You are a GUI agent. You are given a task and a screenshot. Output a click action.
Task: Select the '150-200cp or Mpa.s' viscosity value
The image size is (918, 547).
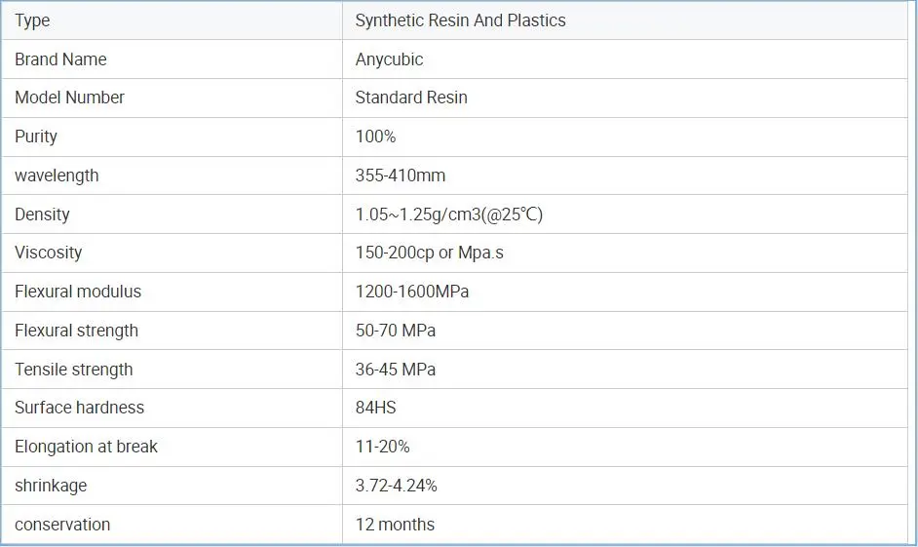[429, 253]
